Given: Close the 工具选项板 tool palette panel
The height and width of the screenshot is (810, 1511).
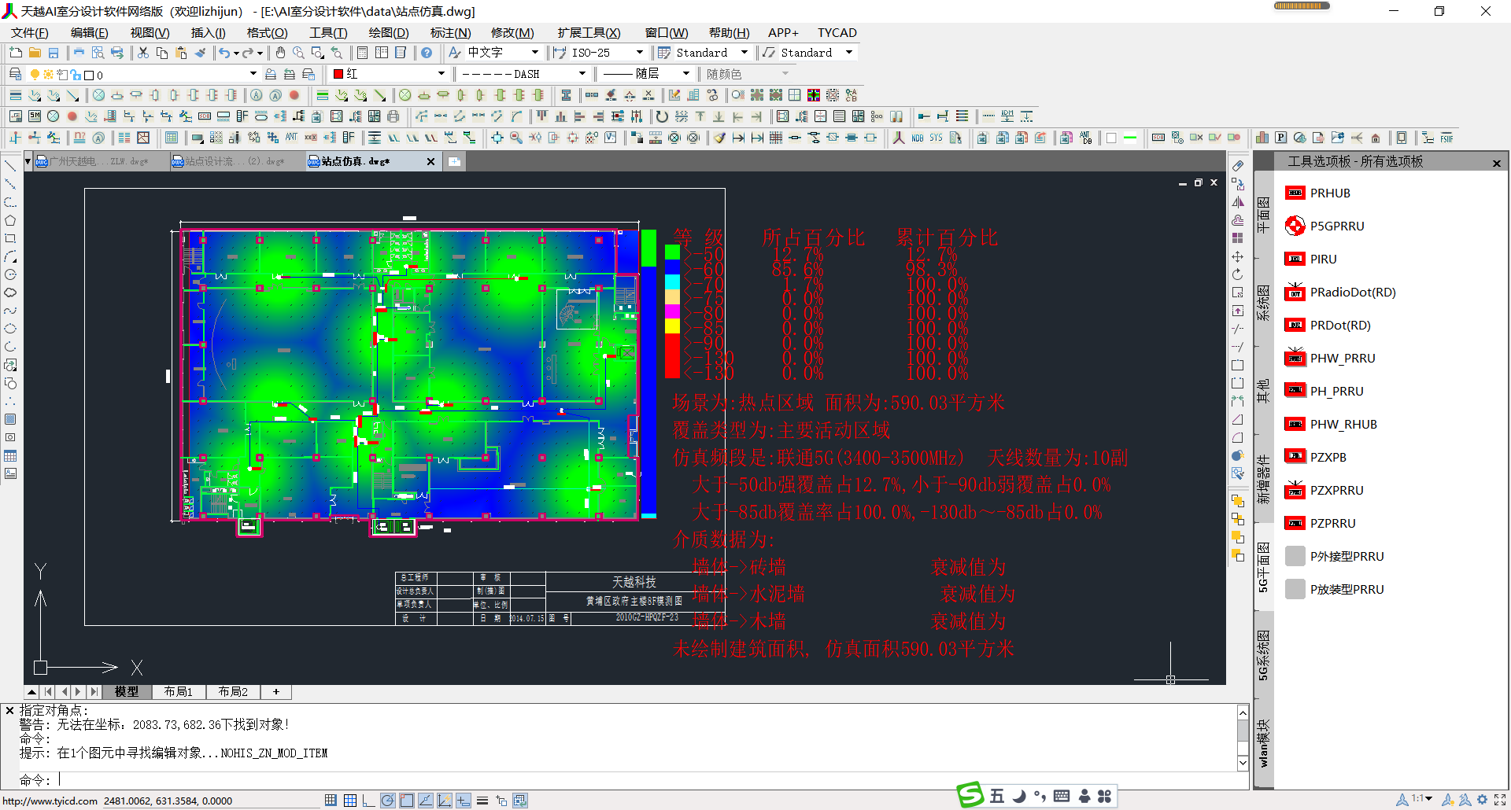Looking at the screenshot, I should point(1497,164).
